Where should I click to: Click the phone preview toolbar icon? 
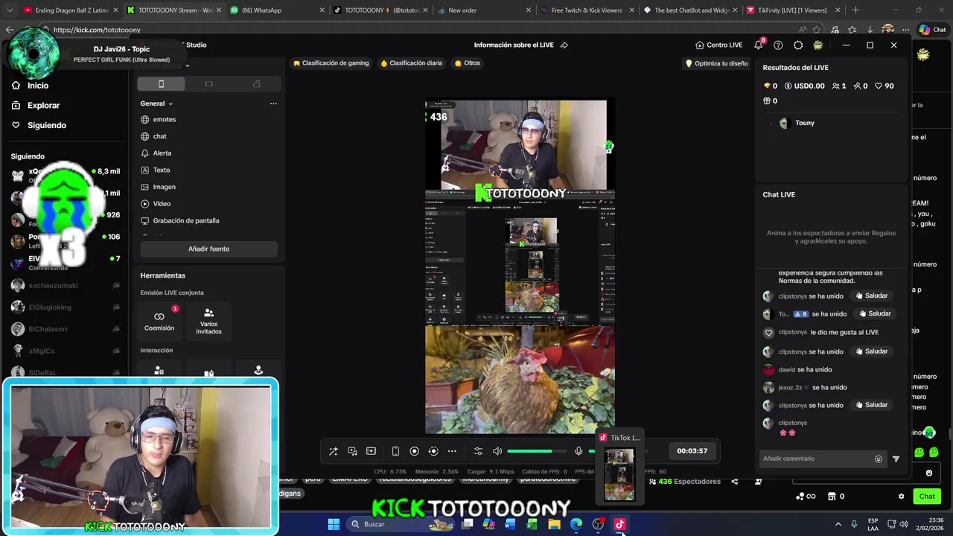(395, 451)
